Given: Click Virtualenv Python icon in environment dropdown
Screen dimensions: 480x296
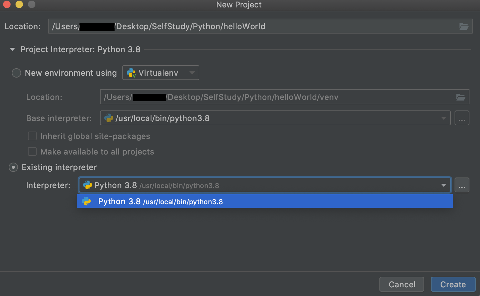Looking at the screenshot, I should point(131,73).
